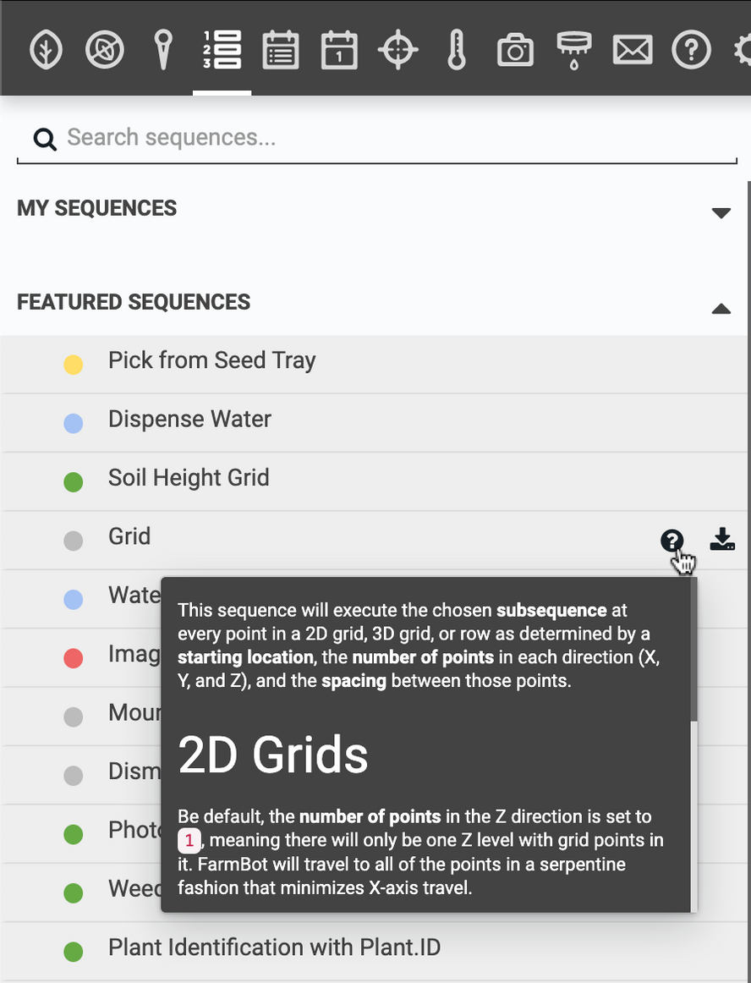Screen dimensions: 751x983
Task: Open Messages using the envelope icon
Action: [633, 48]
